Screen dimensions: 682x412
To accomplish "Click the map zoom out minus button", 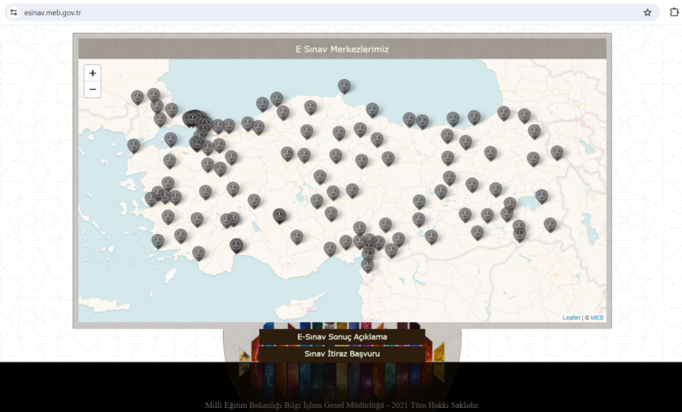I will pyautogui.click(x=92, y=90).
